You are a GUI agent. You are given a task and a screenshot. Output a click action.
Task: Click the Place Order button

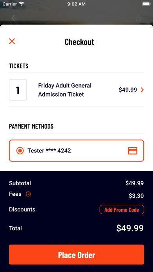point(76,254)
